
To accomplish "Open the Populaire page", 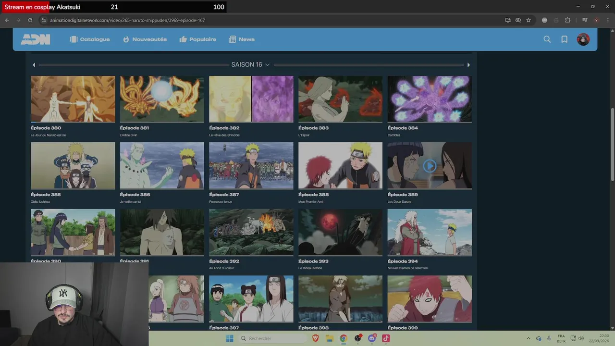I will tap(197, 39).
